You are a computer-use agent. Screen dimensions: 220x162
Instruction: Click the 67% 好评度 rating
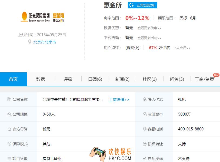[159, 48]
